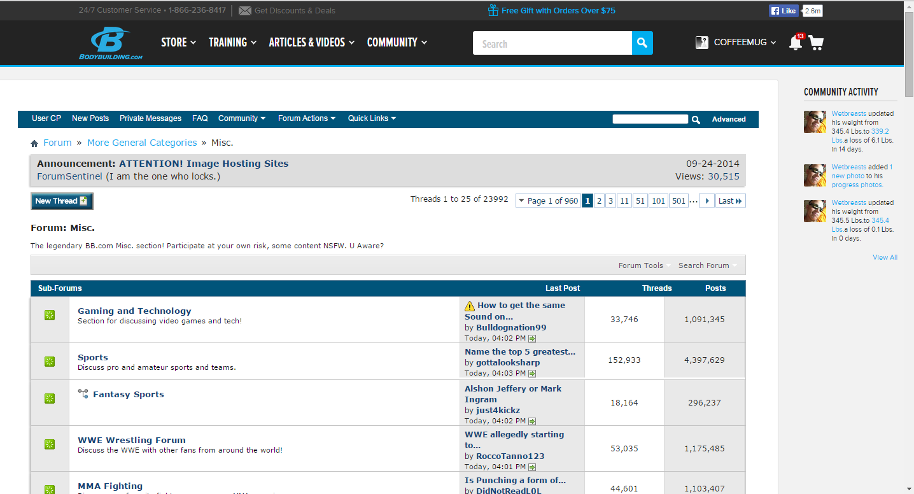Open FAQ in forum navbar
Image resolution: width=914 pixels, height=494 pixels.
coord(200,118)
